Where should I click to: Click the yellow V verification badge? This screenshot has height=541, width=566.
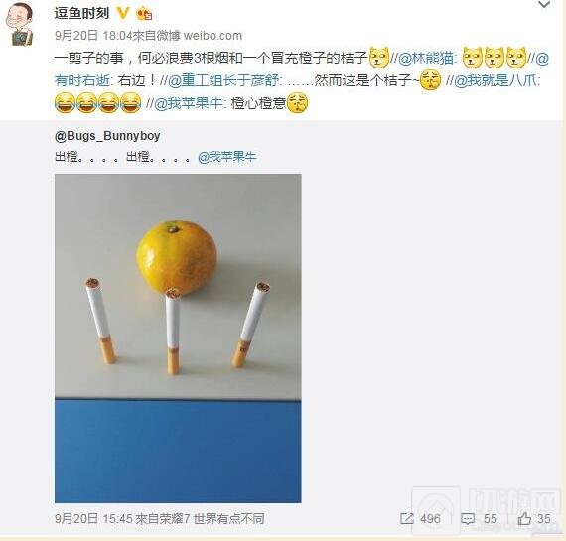[x=123, y=13]
